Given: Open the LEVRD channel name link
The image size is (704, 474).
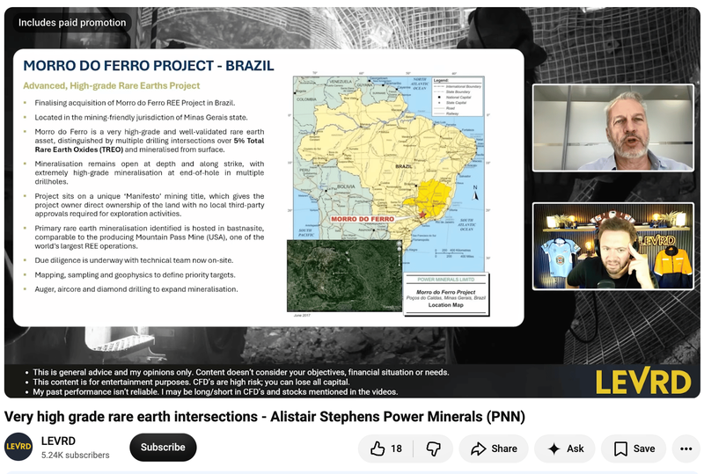Looking at the screenshot, I should 58,441.
